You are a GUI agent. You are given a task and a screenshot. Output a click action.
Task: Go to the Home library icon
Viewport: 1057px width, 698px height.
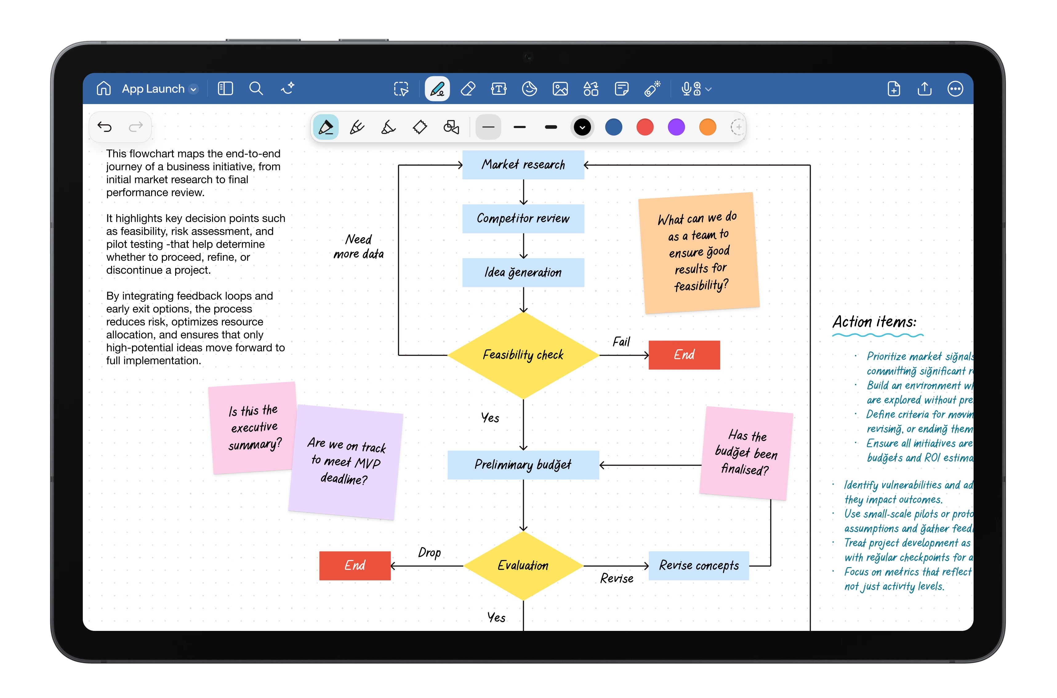click(103, 89)
